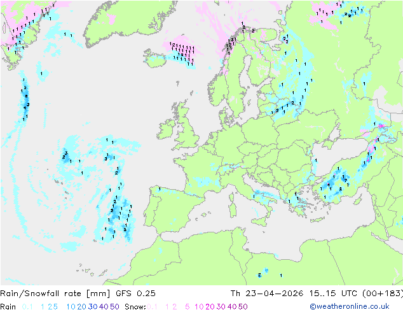Select the Rain legend value 40
Screen dimensions: 403x312
(x=104, y=307)
